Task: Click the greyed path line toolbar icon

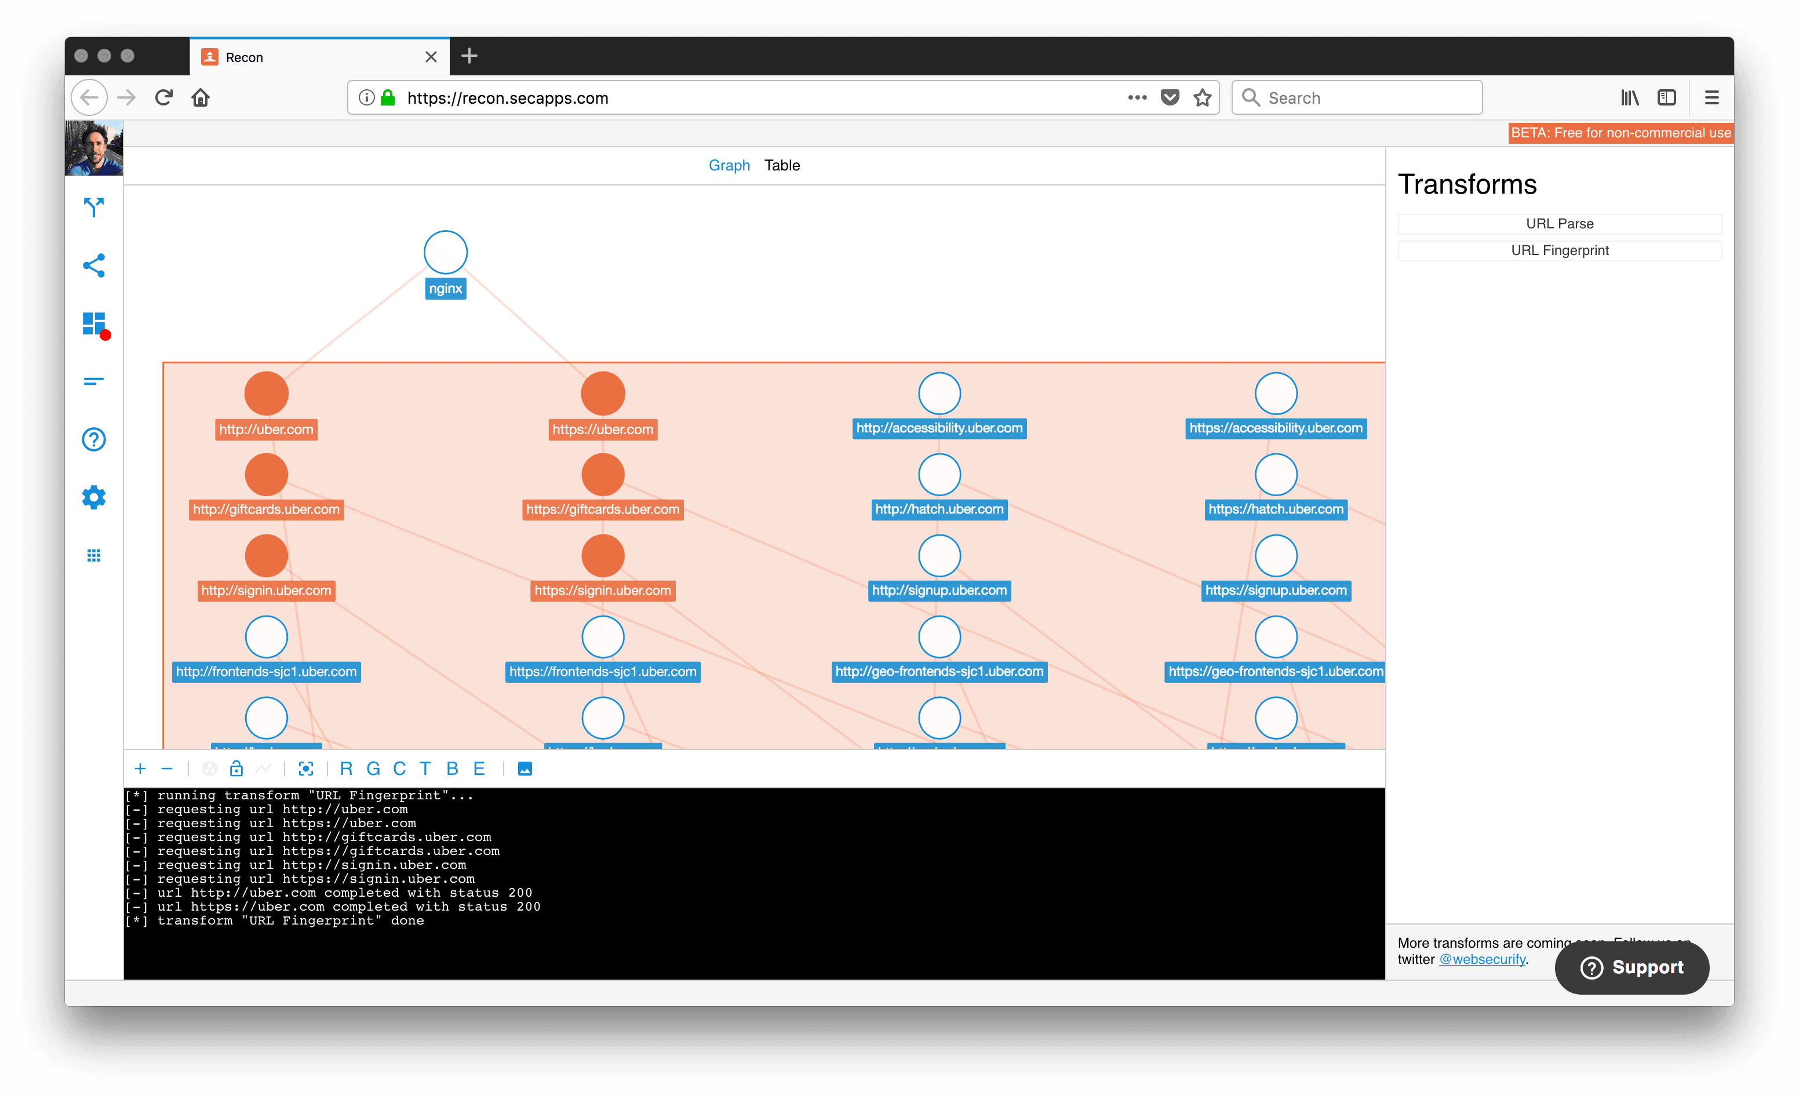Action: [263, 768]
